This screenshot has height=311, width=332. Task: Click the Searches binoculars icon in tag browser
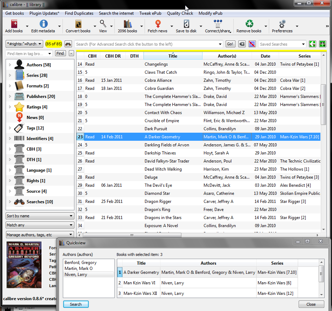click(19, 202)
